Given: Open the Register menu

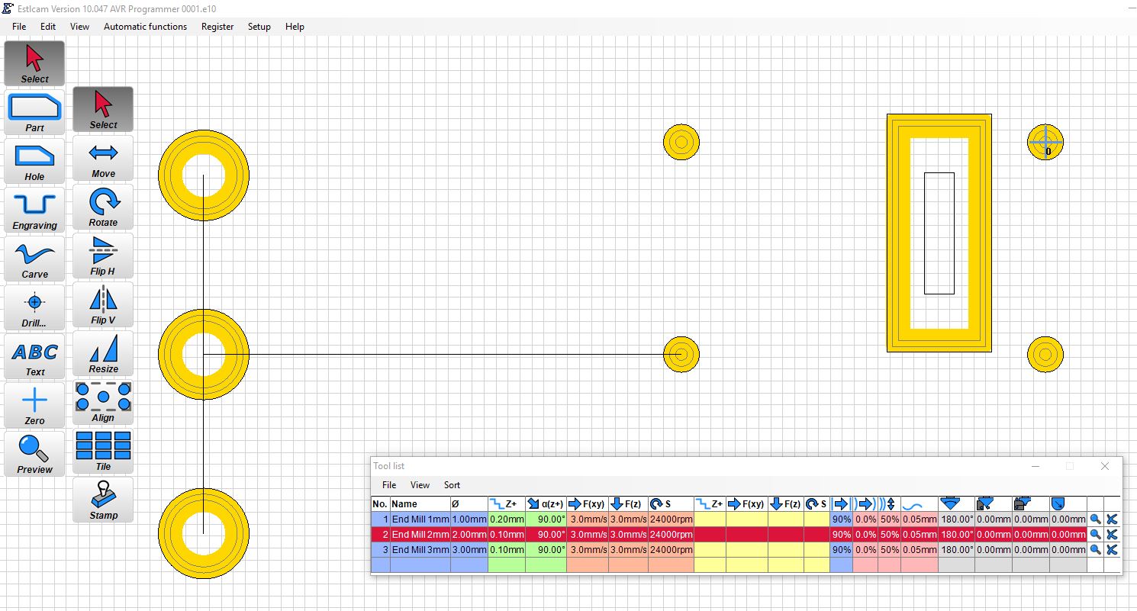Looking at the screenshot, I should (217, 26).
